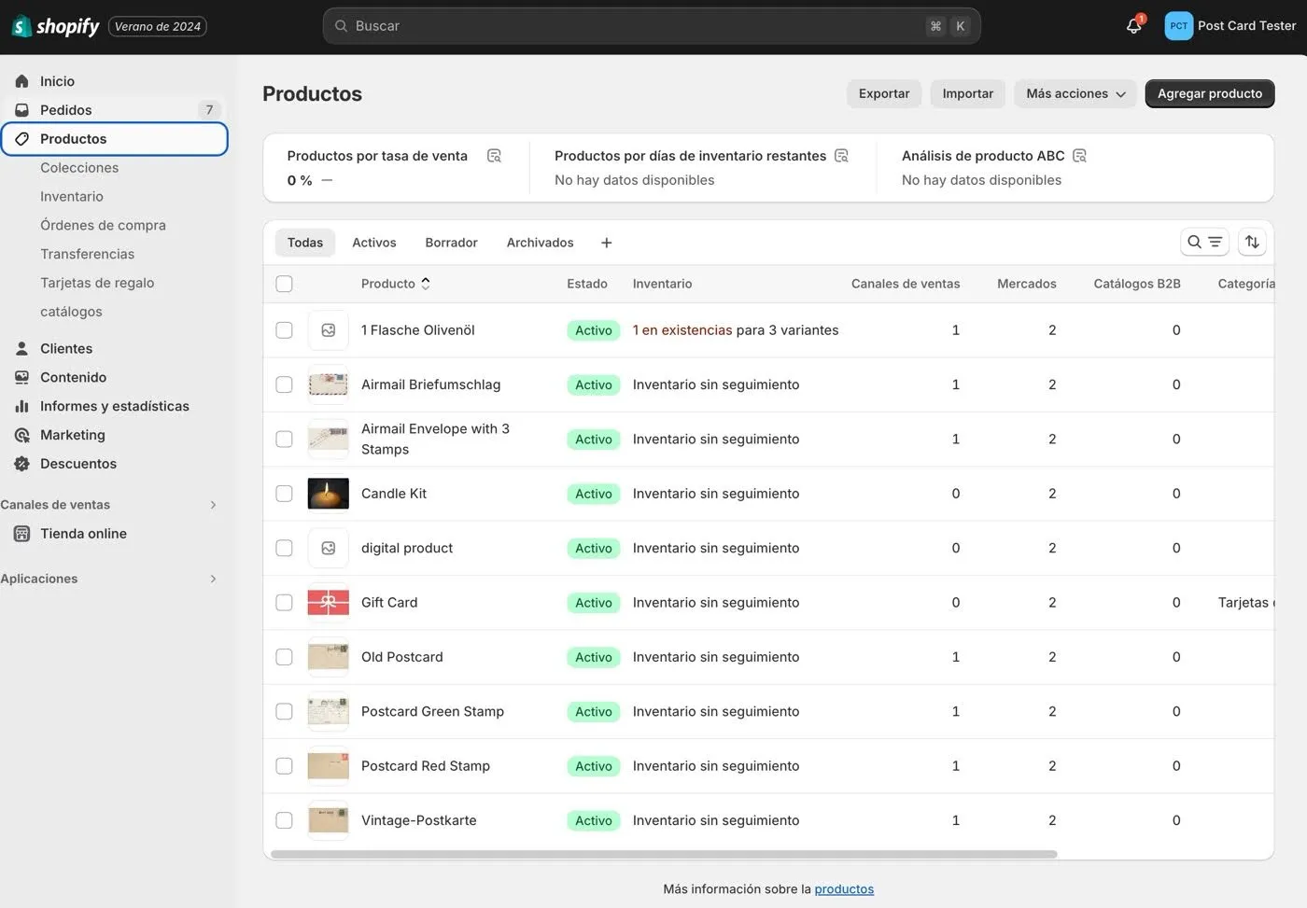Screen dimensions: 1307x908
Task: Follow the productos help link
Action: pyautogui.click(x=844, y=889)
